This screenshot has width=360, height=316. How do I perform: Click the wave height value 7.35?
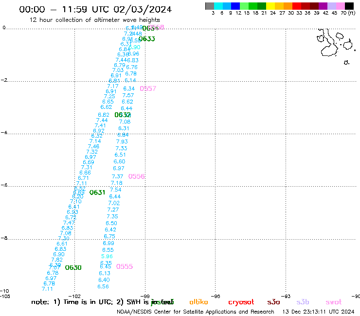click(112, 216)
